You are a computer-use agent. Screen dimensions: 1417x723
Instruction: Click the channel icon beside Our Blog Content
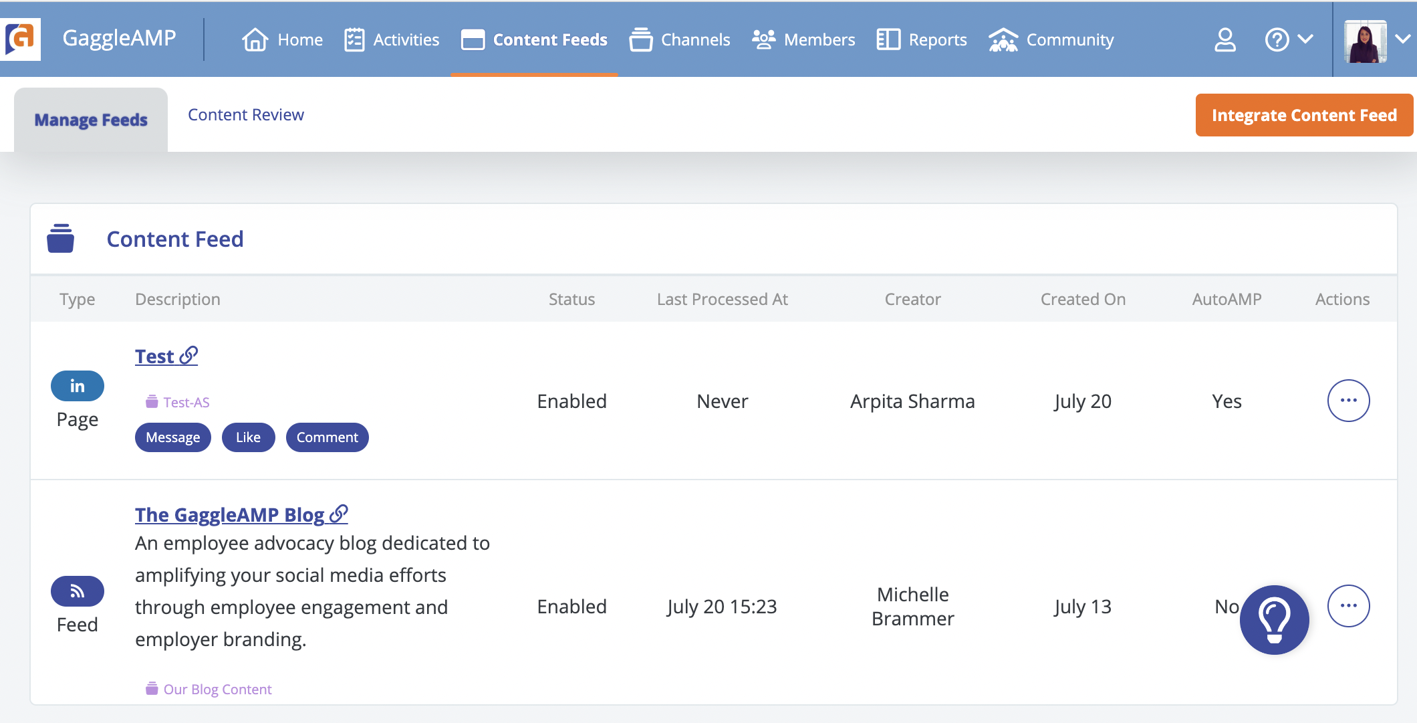pos(152,688)
